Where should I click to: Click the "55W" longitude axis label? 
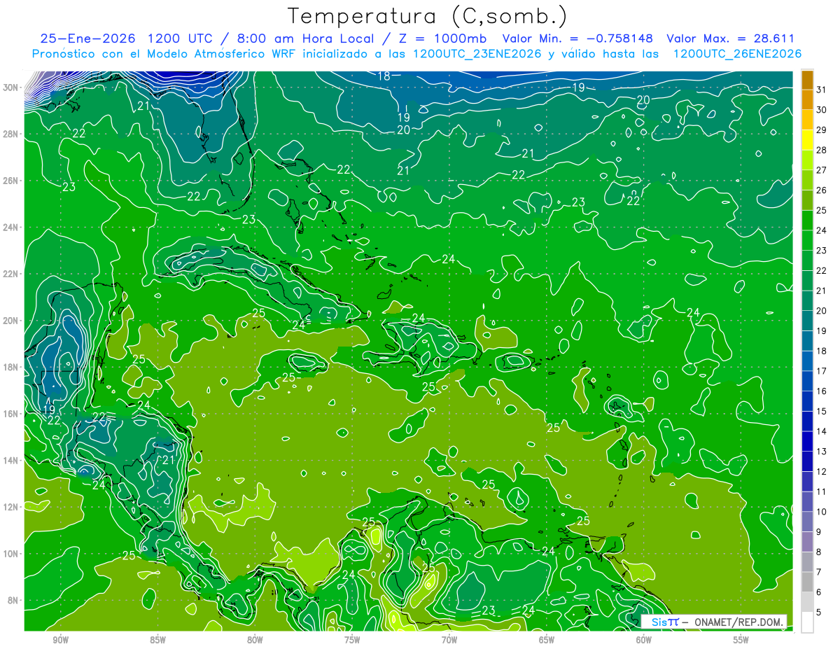741,640
